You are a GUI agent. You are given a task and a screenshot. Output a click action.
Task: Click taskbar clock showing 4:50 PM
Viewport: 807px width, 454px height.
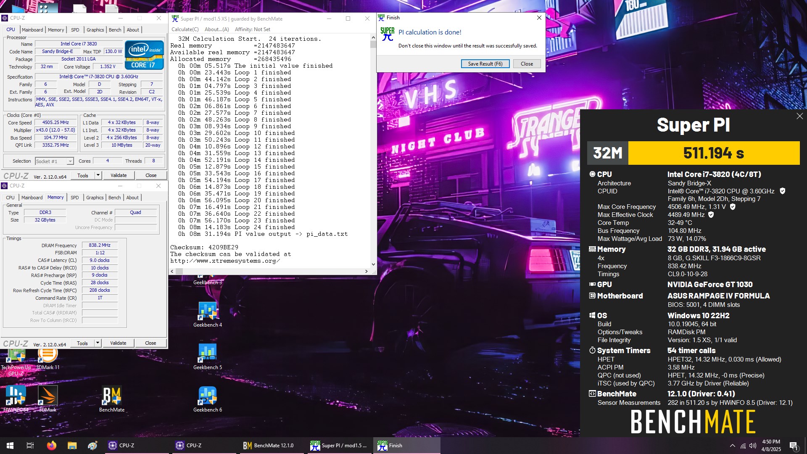[771, 446]
